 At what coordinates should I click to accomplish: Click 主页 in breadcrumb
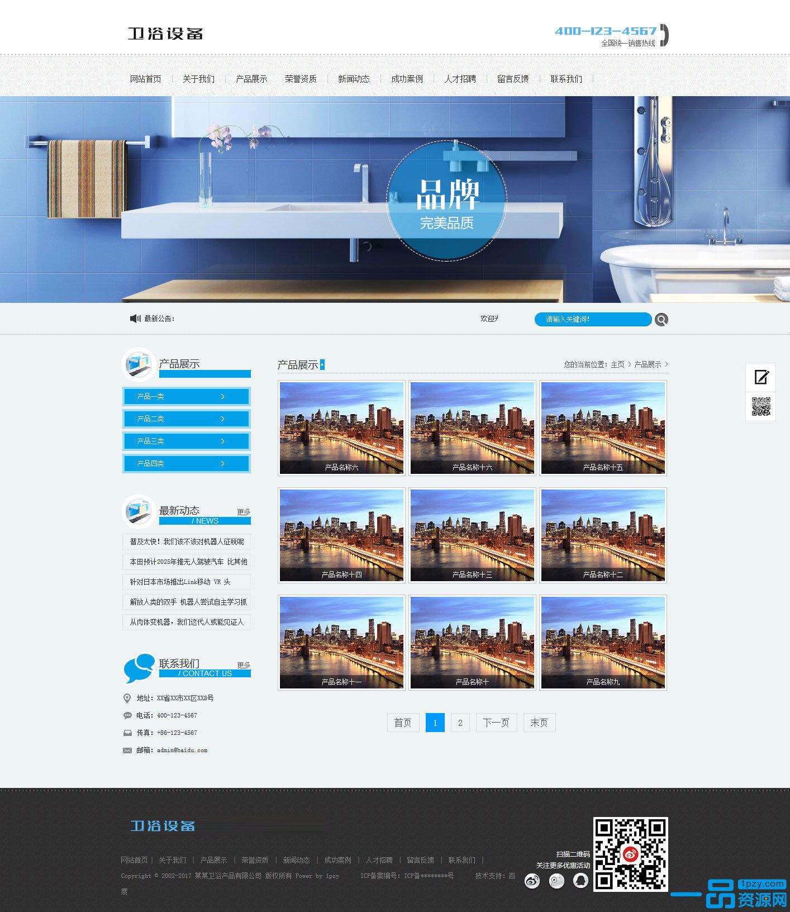pyautogui.click(x=617, y=364)
